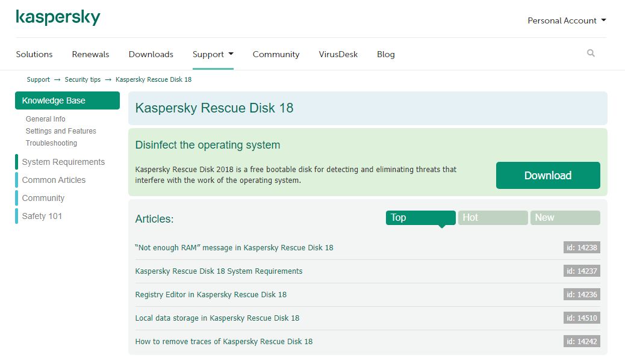Open Community in the left sidebar
This screenshot has width=625, height=364.
43,198
